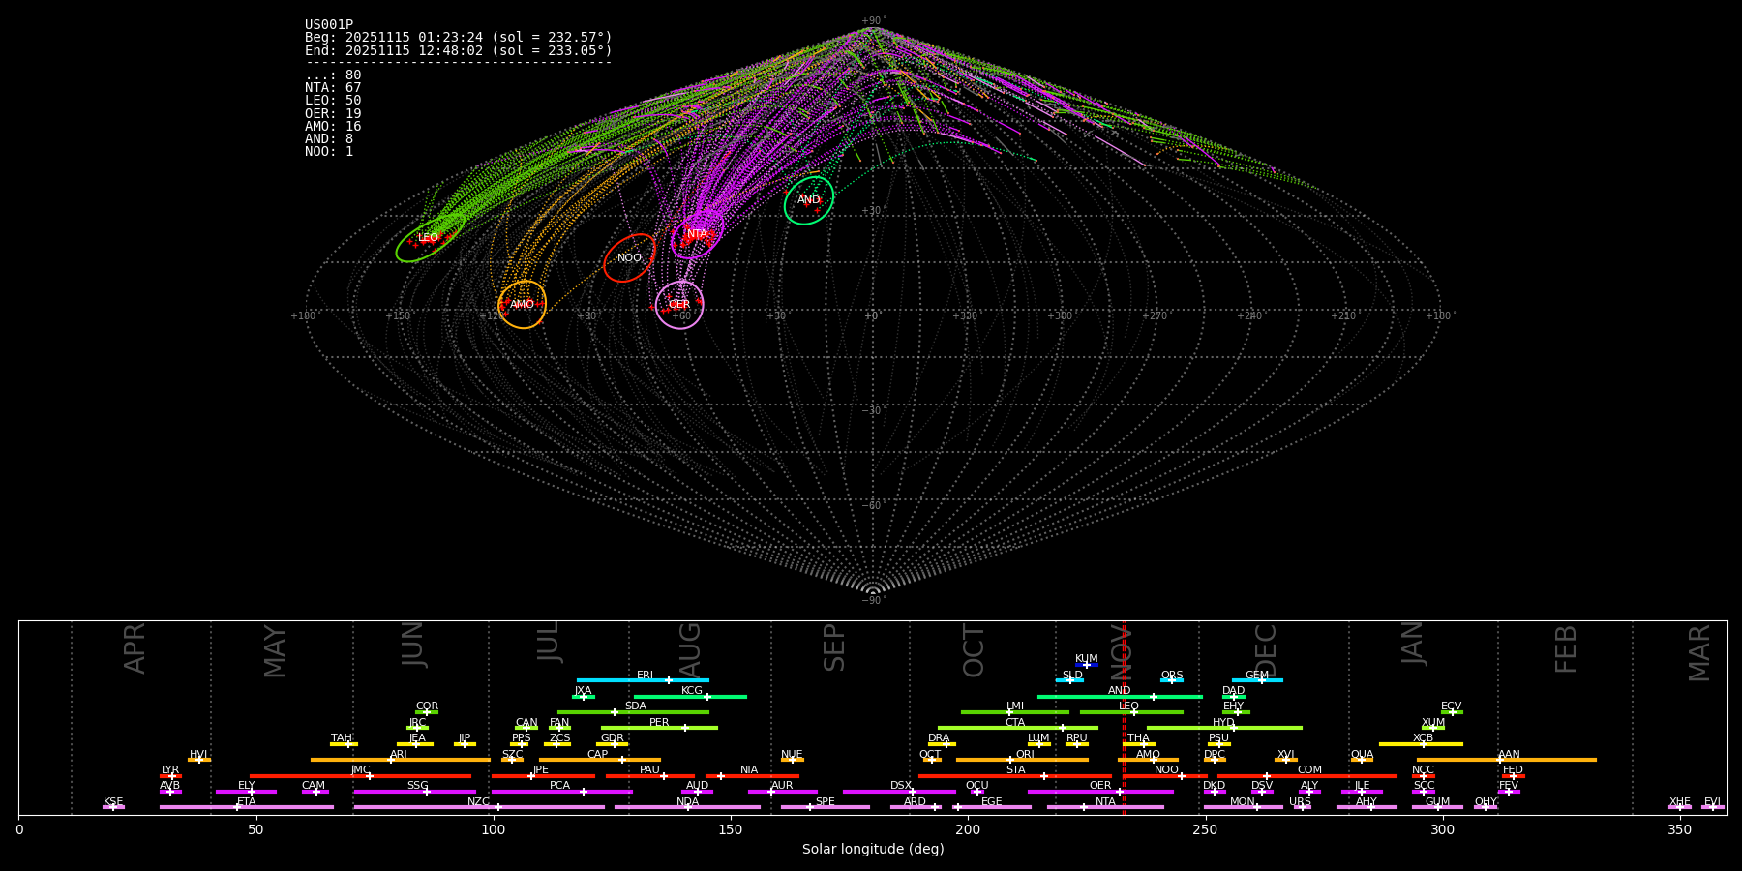Select the legend entry 'AMO: 16'

click(x=333, y=127)
